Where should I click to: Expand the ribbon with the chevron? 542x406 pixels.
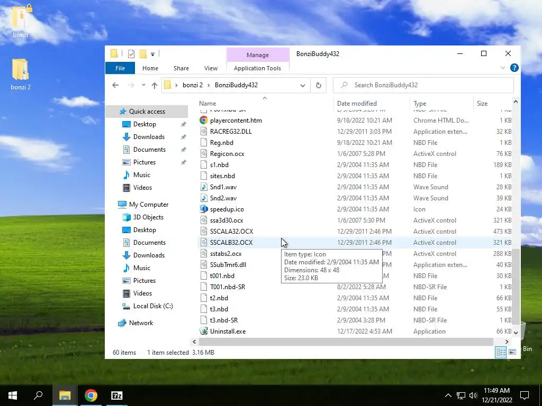[x=503, y=68]
